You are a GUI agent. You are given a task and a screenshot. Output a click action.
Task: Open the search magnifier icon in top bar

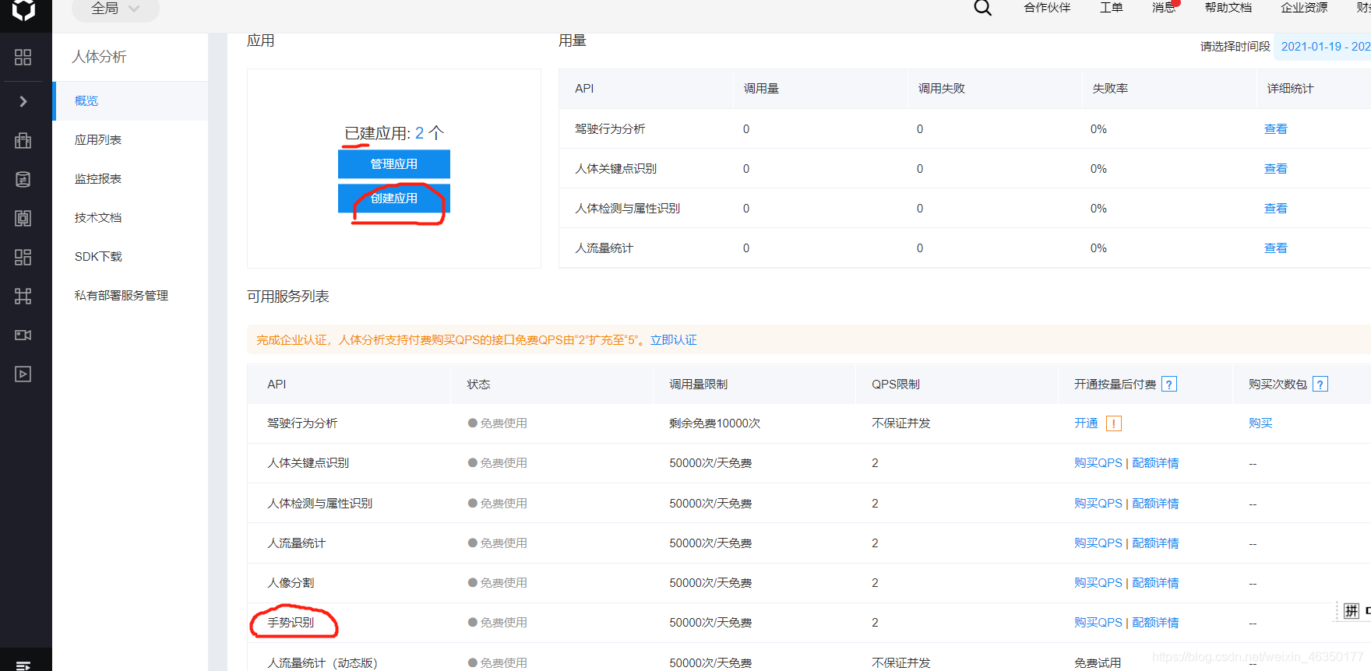point(983,8)
